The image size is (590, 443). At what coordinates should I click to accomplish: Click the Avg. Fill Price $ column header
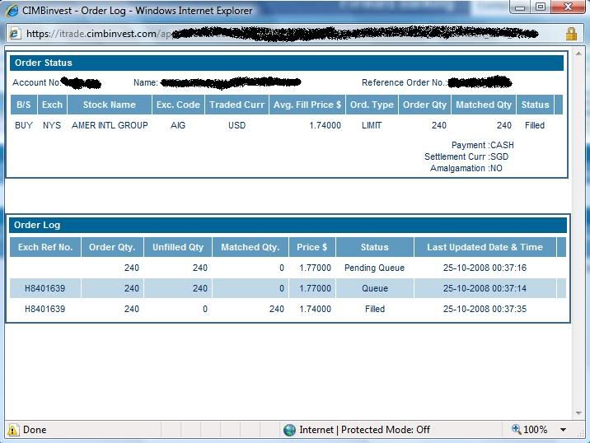pos(307,105)
